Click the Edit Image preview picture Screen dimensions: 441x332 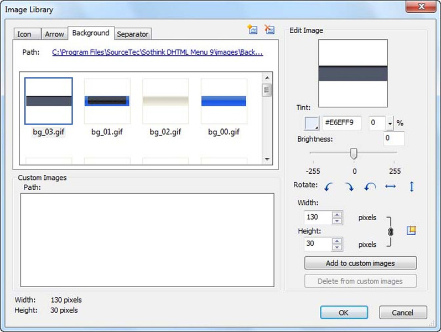pos(353,74)
